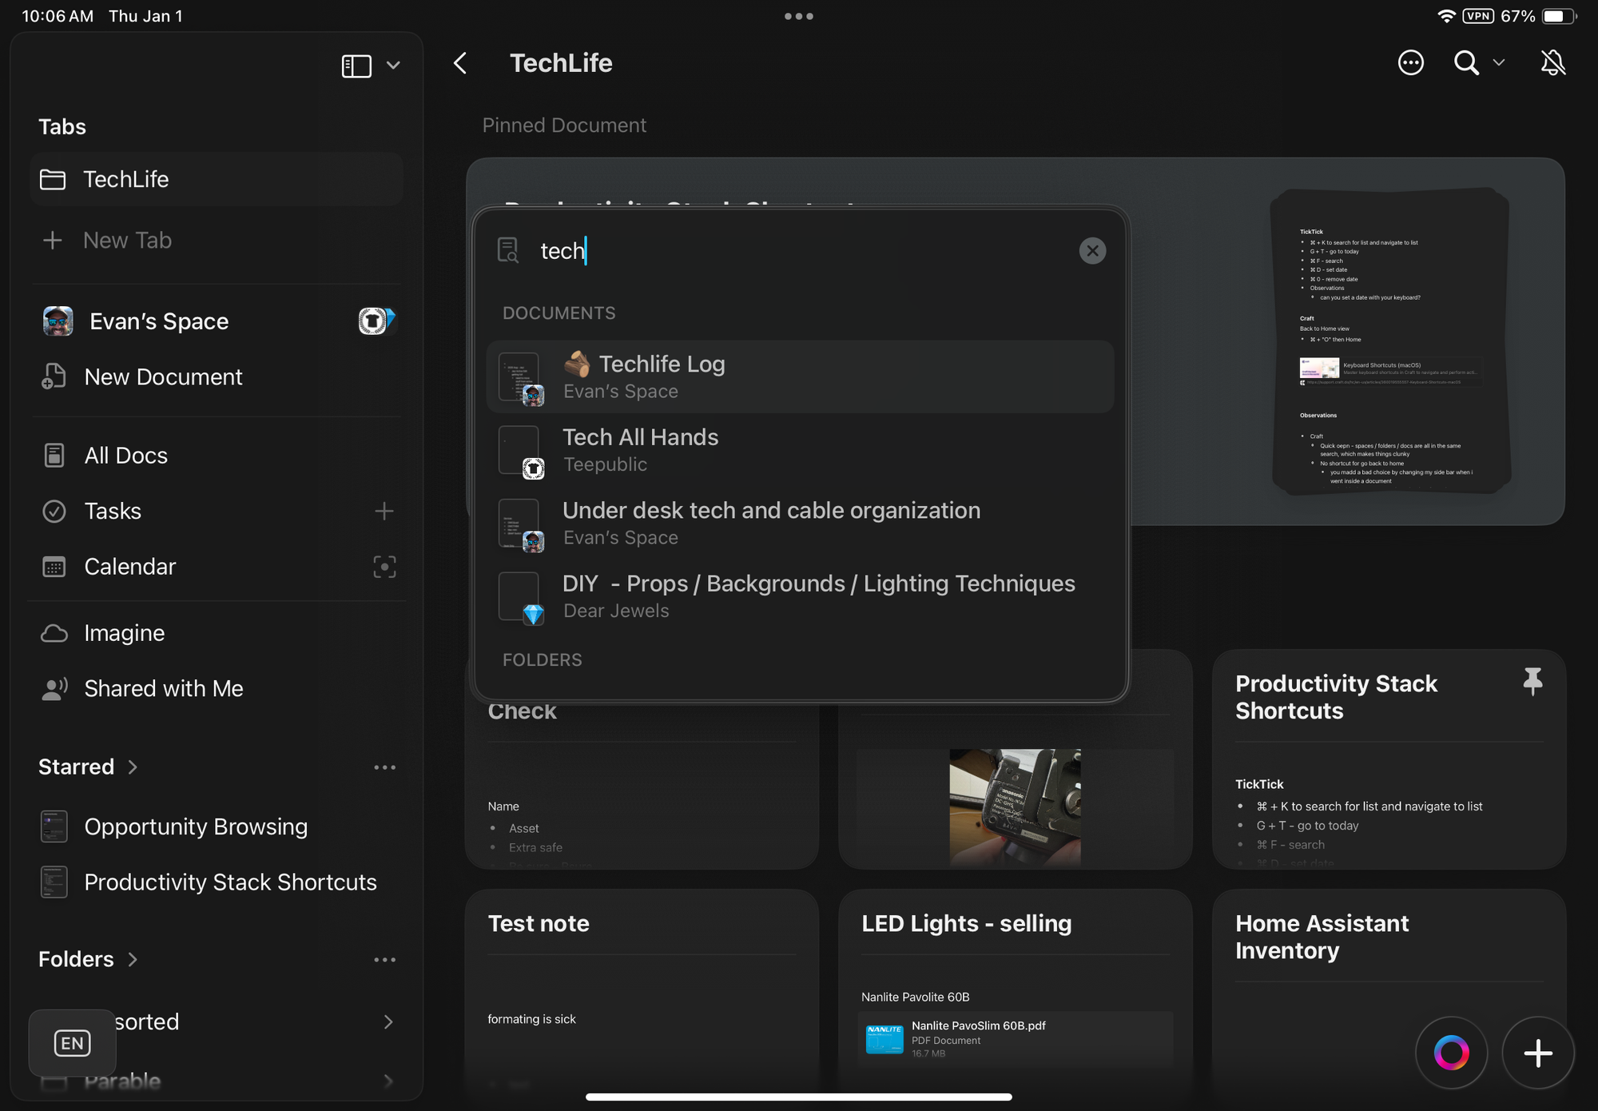
Task: Unpin the Productivity Stack Shortcuts card
Action: [1532, 682]
